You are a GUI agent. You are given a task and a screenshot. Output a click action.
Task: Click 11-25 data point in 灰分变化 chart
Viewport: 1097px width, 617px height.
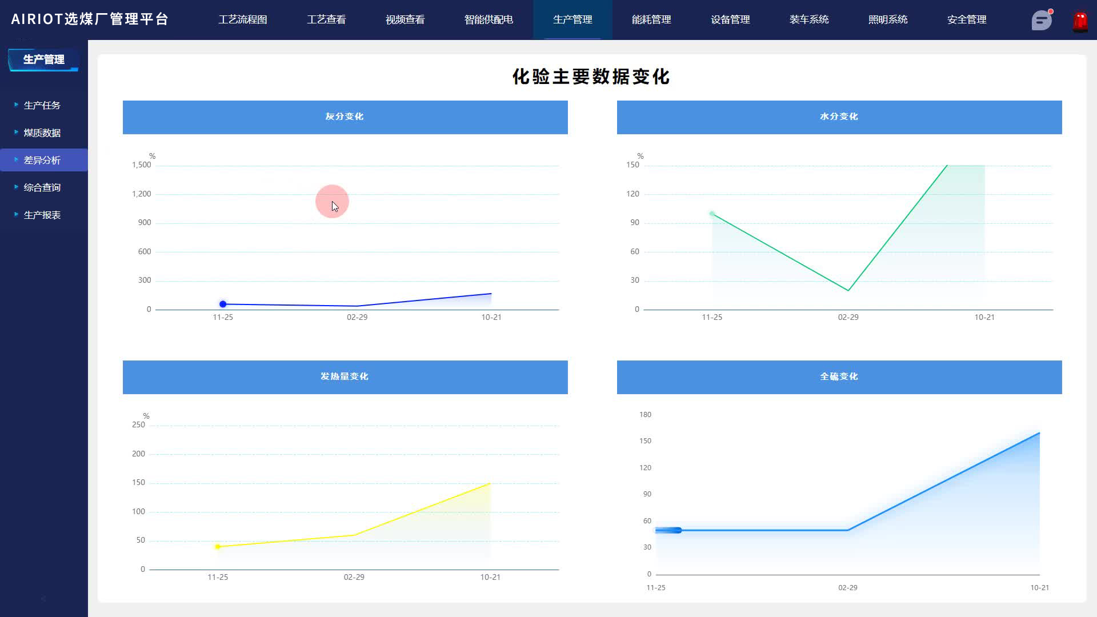click(223, 304)
